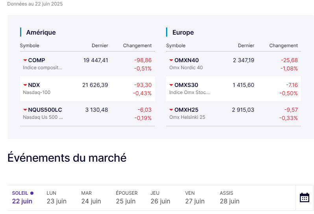Open the COMP index link
Viewport: 314px width, 214px height.
click(37, 60)
